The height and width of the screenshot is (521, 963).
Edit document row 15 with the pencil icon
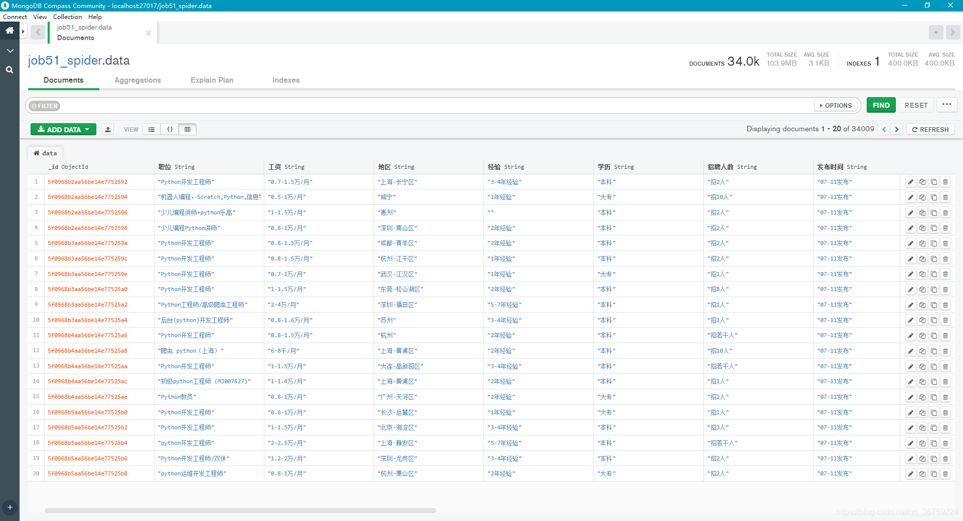tap(911, 397)
